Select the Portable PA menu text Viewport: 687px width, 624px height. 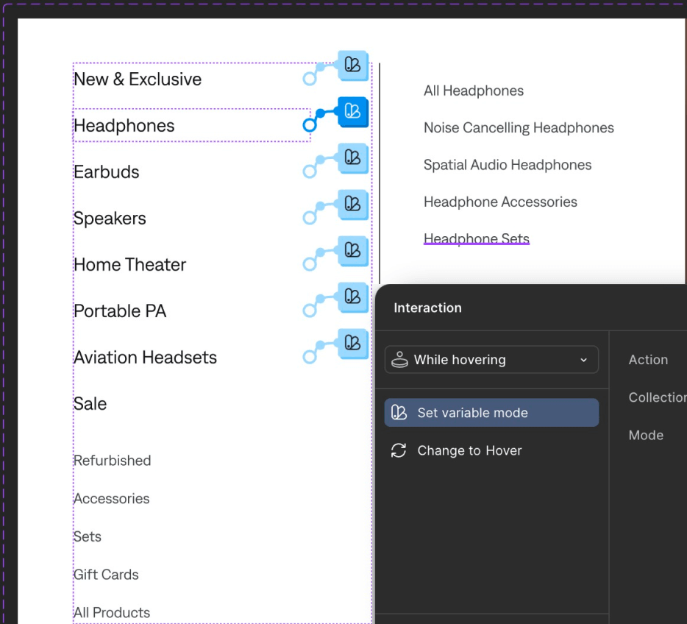point(120,311)
